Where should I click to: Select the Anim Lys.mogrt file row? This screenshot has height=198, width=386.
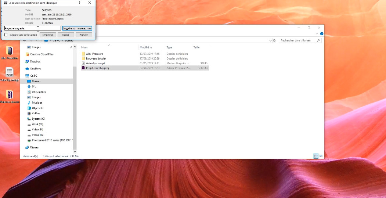tap(145, 63)
